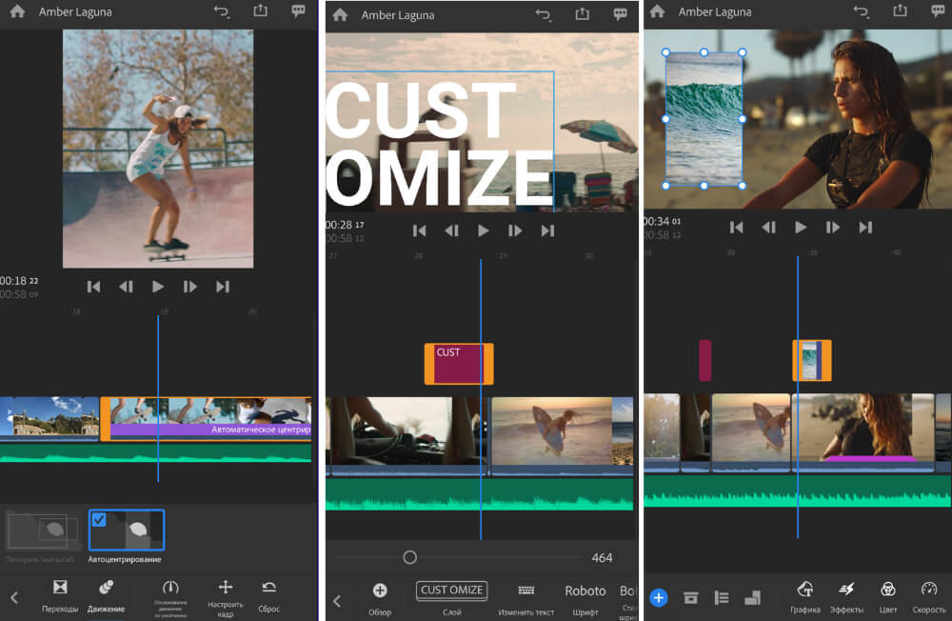The image size is (952, 621).
Task: Open the CUST OMIZE layer selector
Action: click(451, 590)
